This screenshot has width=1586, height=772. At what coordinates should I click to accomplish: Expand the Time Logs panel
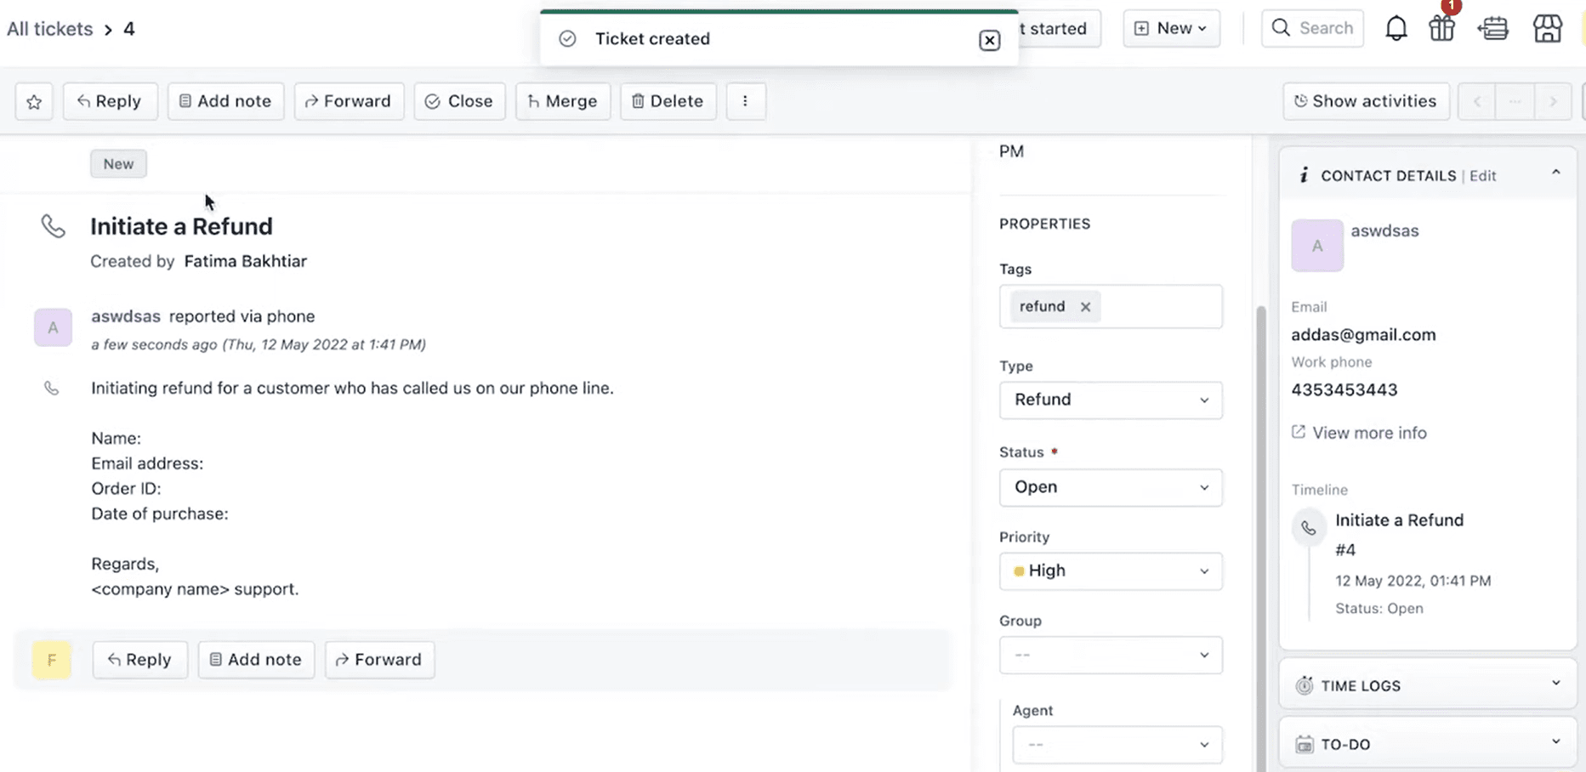(x=1558, y=684)
